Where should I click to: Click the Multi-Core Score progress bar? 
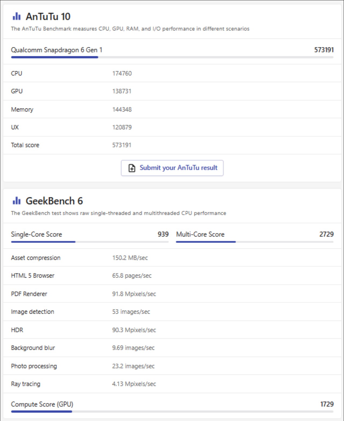255,242
